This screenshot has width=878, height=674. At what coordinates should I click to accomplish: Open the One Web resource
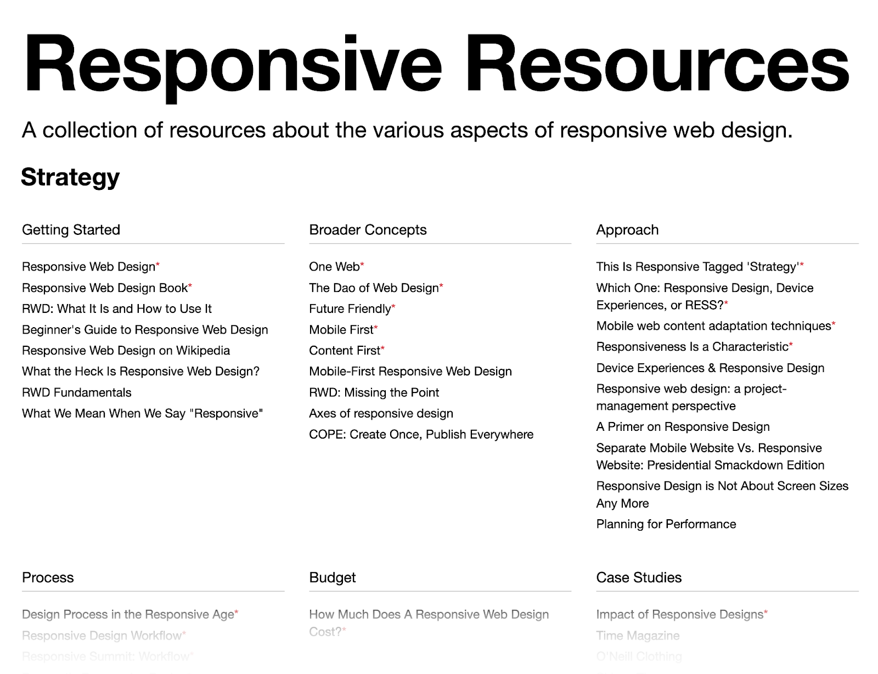333,266
